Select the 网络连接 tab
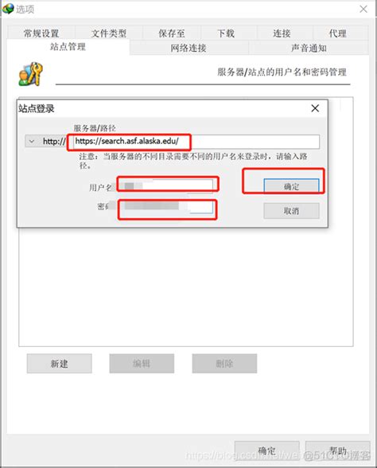Image resolution: width=377 pixels, height=468 pixels. [188, 48]
